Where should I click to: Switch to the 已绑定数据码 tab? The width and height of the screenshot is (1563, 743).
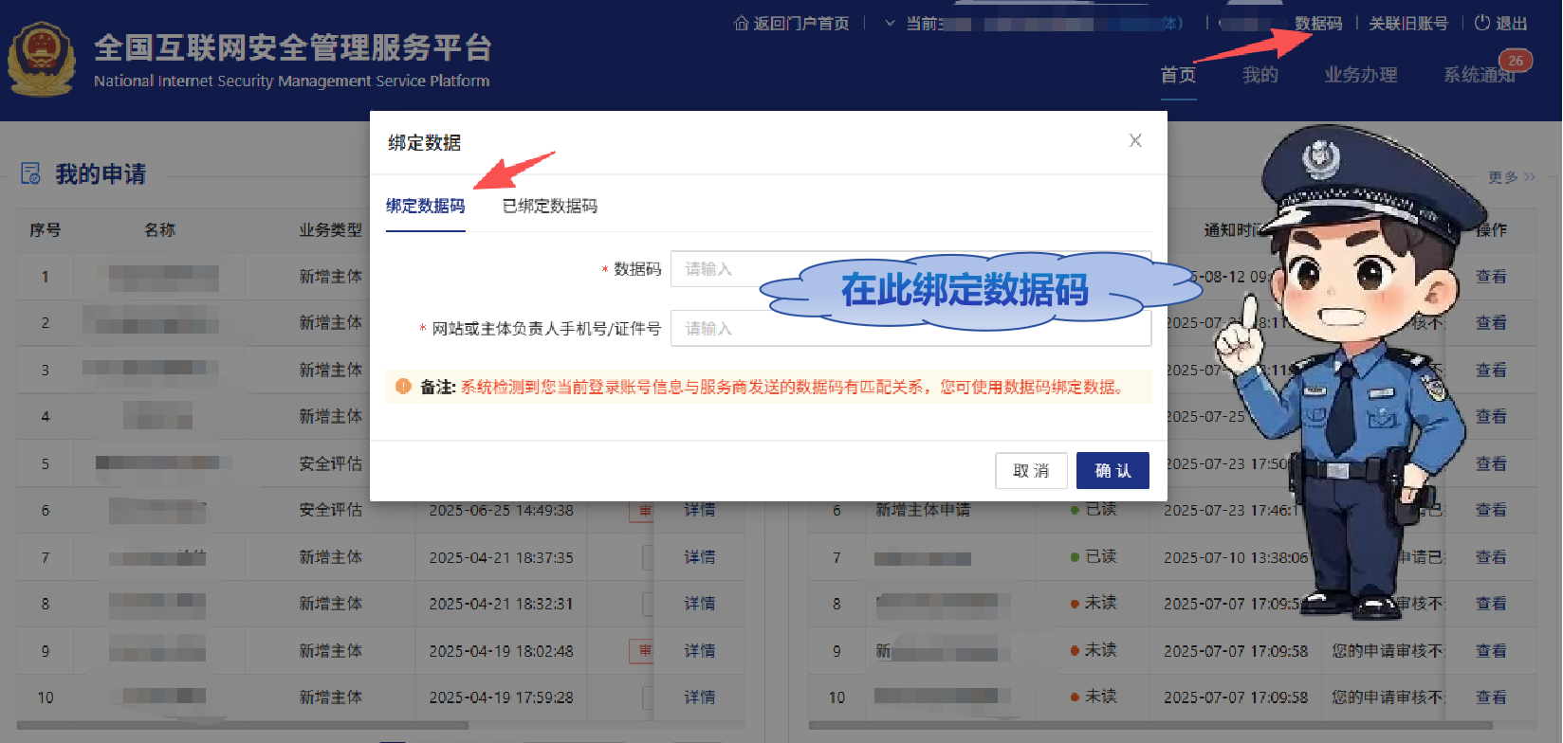click(x=550, y=206)
